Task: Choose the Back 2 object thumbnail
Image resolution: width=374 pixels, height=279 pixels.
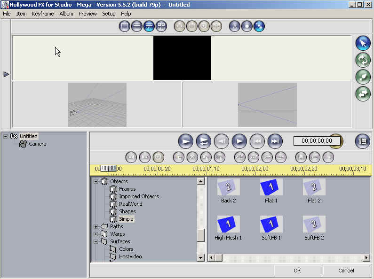Action: coord(229,187)
